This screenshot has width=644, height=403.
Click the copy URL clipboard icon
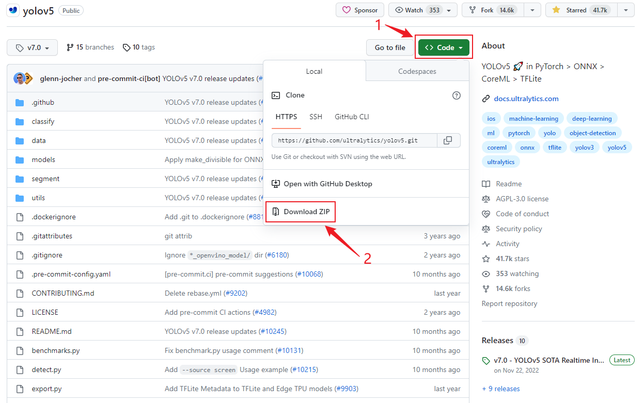click(448, 140)
